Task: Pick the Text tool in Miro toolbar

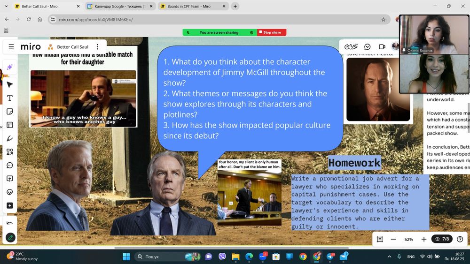Action: (x=9, y=98)
